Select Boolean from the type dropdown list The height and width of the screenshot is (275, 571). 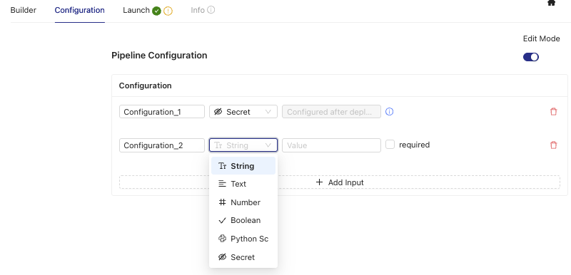pos(243,220)
